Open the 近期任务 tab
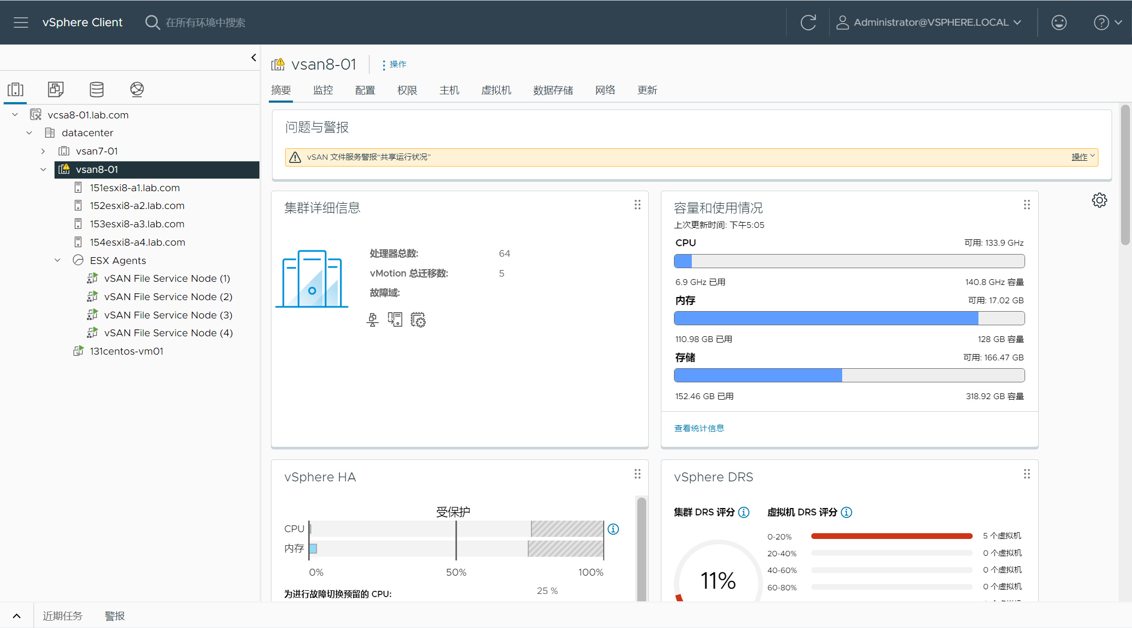1132x628 pixels. [63, 616]
